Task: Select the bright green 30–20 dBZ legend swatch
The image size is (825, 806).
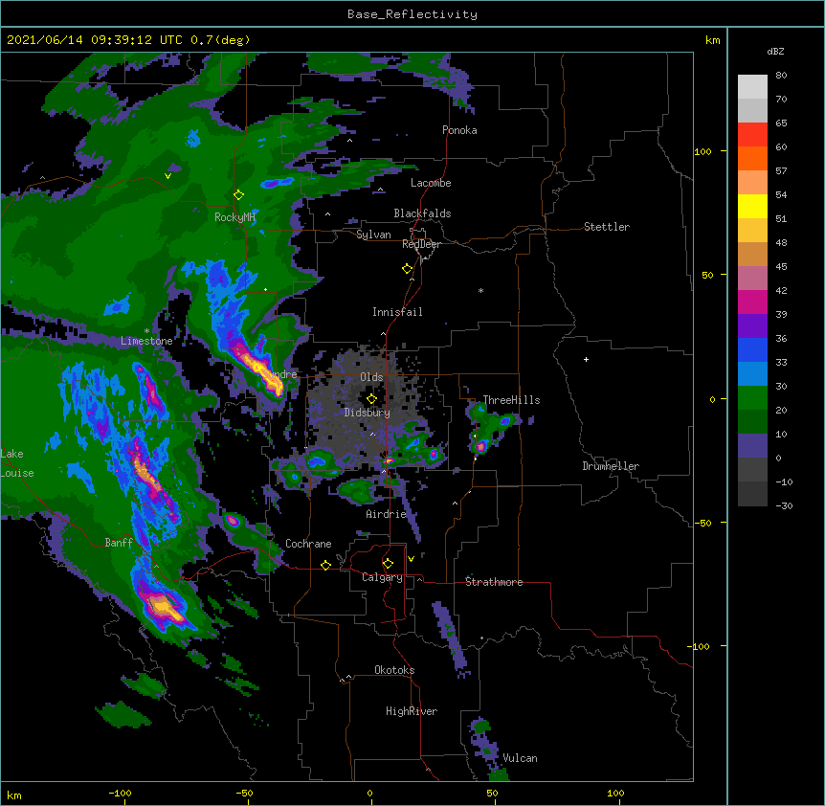Action: click(x=752, y=398)
